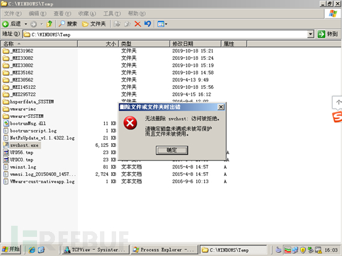Click the blue Undo toolbar icon
342x256 pixels.
148,23
